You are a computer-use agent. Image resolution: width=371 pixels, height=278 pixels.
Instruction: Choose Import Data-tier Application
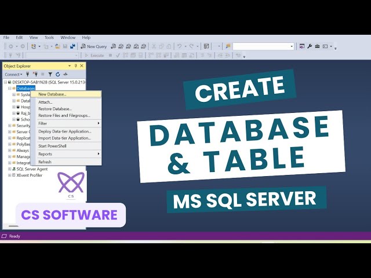click(66, 138)
